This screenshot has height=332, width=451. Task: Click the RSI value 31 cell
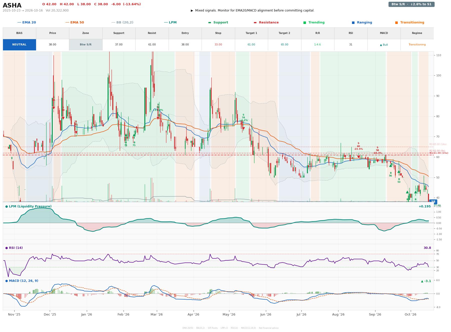(x=351, y=45)
